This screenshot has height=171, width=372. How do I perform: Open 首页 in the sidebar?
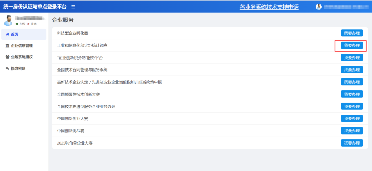pyautogui.click(x=24, y=34)
